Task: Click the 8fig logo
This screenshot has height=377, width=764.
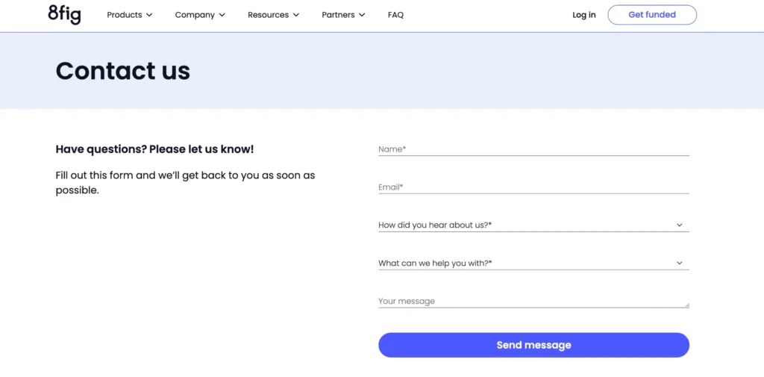Action: [64, 14]
